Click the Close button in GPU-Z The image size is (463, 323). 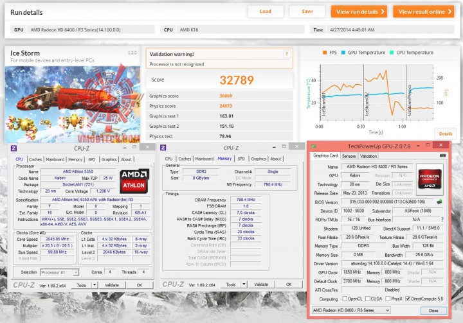(433, 311)
